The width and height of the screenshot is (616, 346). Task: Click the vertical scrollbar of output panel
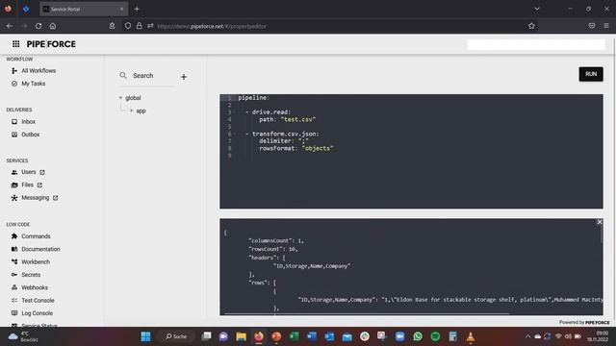(601, 235)
